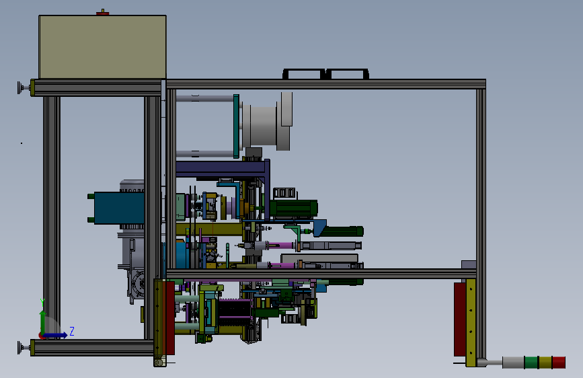The image size is (583, 378).
Task: Select the left black handle on top beam
Action: (304, 74)
